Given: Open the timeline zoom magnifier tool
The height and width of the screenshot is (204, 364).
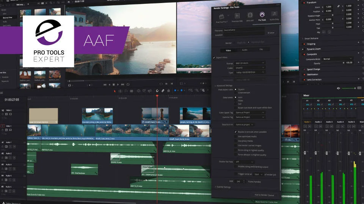Looking at the screenshot, I should [x=203, y=90].
